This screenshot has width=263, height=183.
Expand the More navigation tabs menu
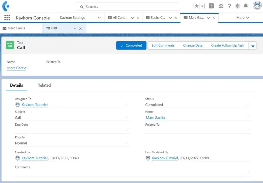[243, 18]
